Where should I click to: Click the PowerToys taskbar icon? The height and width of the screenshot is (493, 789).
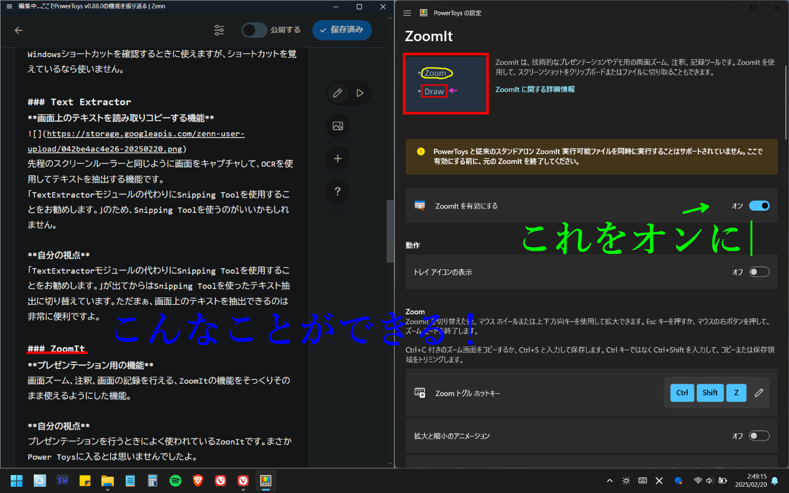point(266,481)
